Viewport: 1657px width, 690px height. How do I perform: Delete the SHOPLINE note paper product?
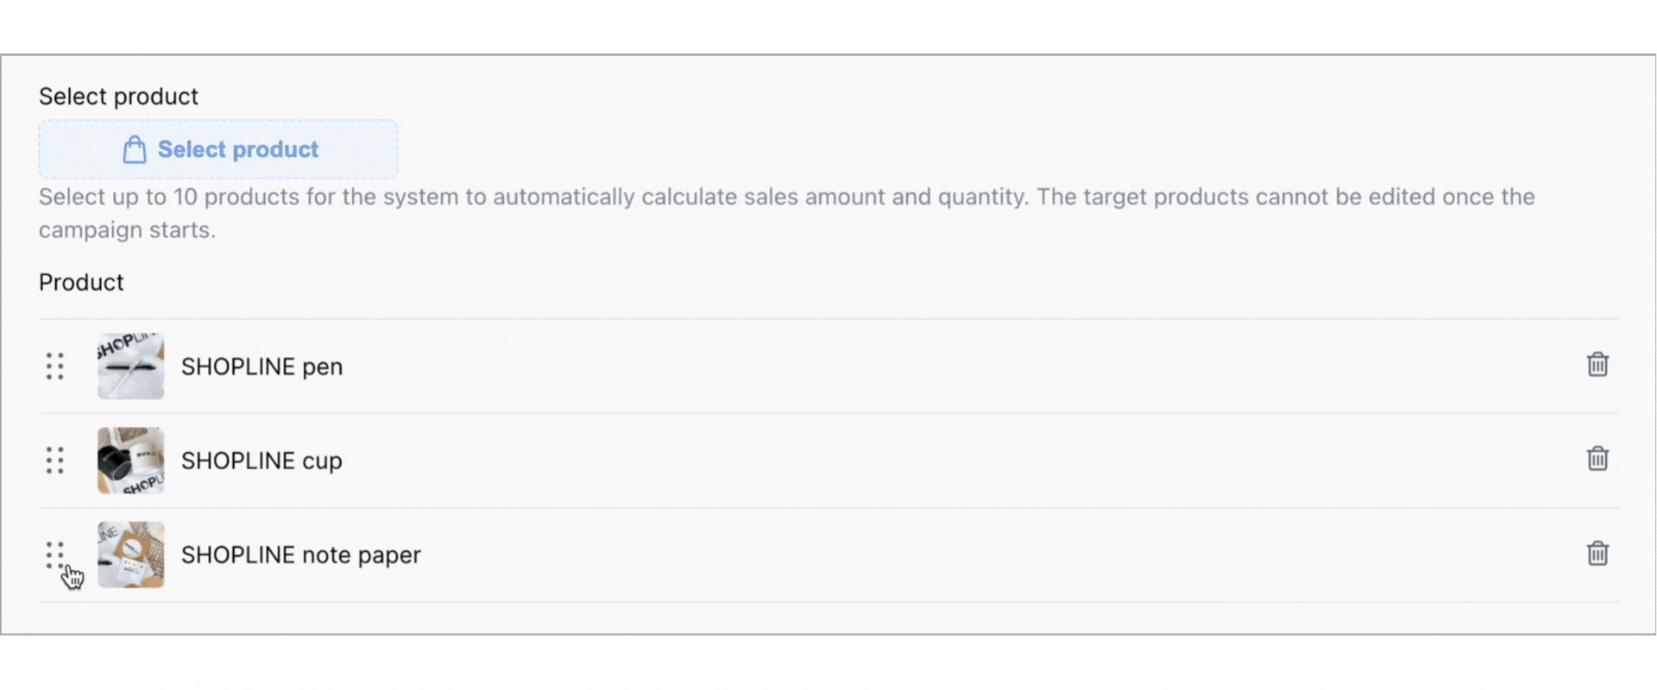pyautogui.click(x=1597, y=554)
